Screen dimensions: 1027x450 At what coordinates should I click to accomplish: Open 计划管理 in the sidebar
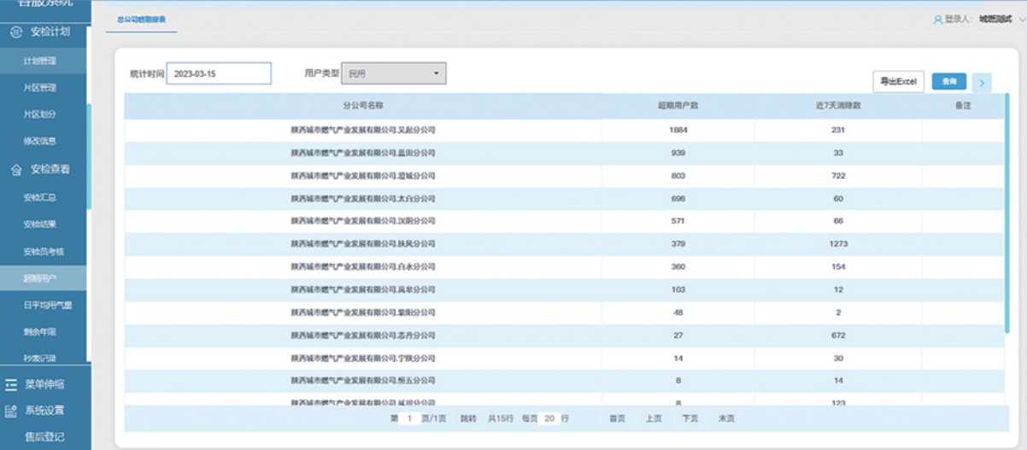pos(40,61)
